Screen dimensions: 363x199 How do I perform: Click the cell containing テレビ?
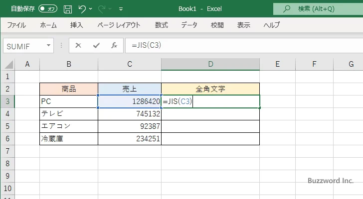[69, 114]
